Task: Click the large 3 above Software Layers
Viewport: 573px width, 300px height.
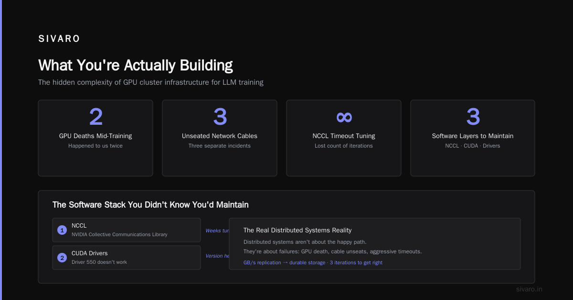Action: [x=473, y=117]
